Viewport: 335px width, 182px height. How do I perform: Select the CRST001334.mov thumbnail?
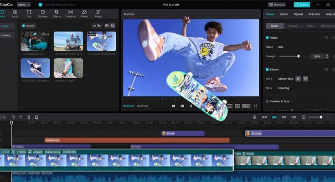tap(35, 41)
